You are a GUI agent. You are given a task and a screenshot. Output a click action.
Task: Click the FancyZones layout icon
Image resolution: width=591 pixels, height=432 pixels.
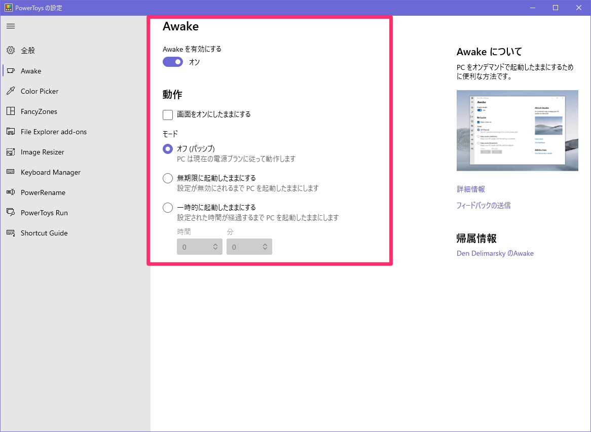11,111
